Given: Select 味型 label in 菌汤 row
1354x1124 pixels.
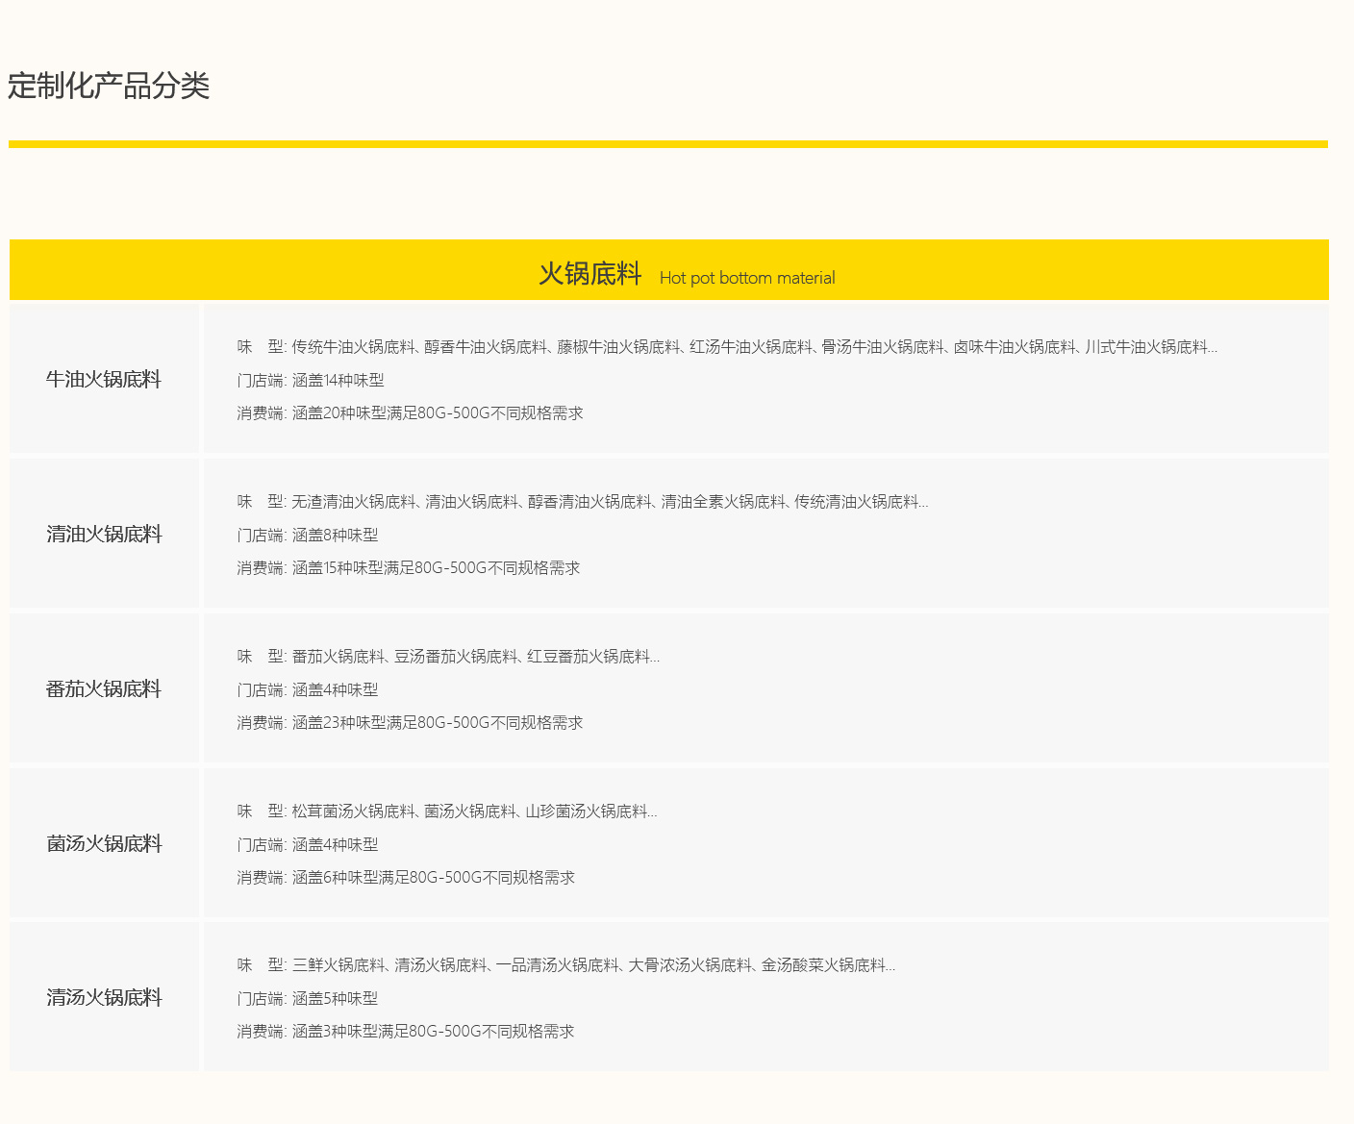Looking at the screenshot, I should pyautogui.click(x=257, y=811).
